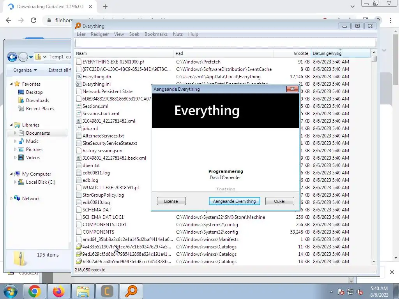Click the License button in the about dialog

[171, 201]
